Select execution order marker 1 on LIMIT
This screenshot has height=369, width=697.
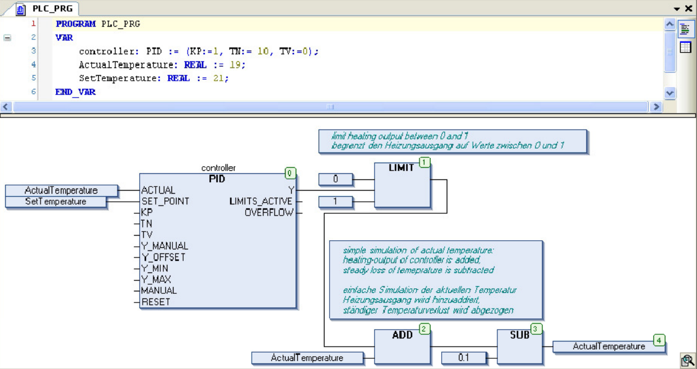(x=424, y=163)
